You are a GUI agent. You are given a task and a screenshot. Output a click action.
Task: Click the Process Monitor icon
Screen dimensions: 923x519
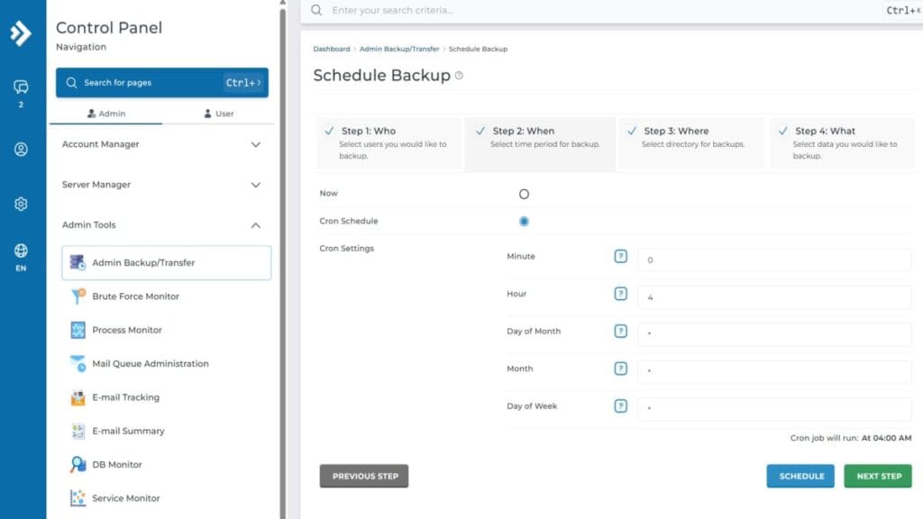click(x=76, y=330)
